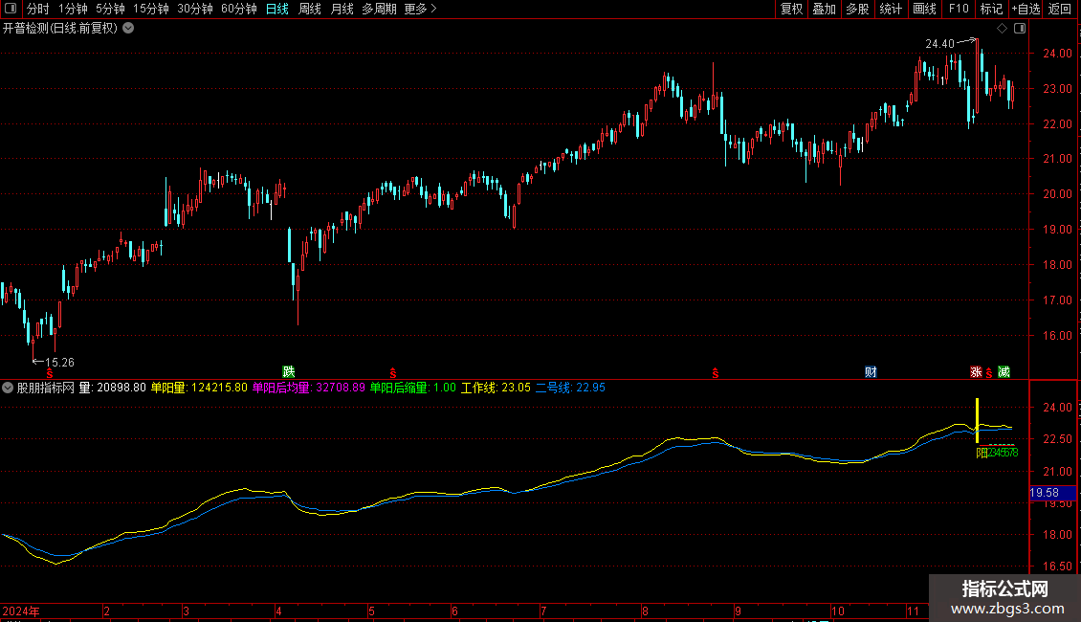Click the 单阳量: 124215.80 value
This screenshot has height=622, width=1081.
pos(199,388)
